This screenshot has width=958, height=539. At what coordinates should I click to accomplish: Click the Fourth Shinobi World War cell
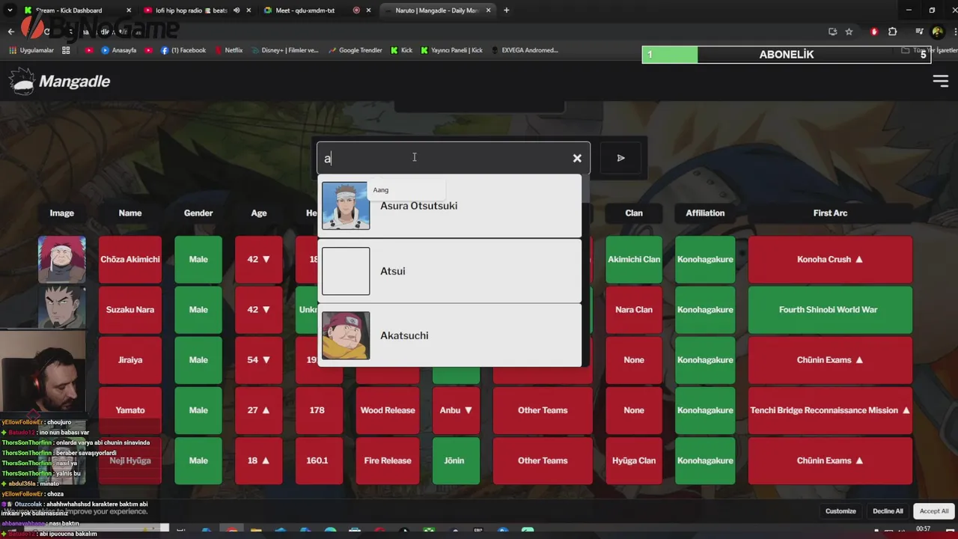tap(830, 310)
